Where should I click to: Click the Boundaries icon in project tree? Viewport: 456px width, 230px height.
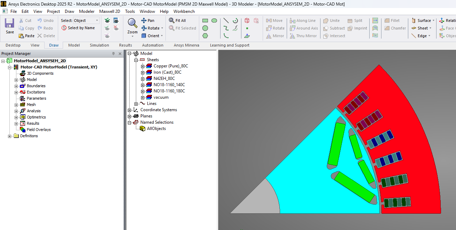click(23, 86)
